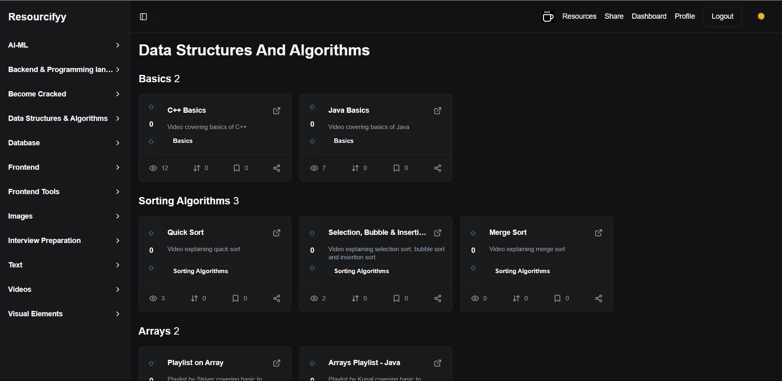Click the coffee cup icon in header
The image size is (782, 381).
[548, 16]
